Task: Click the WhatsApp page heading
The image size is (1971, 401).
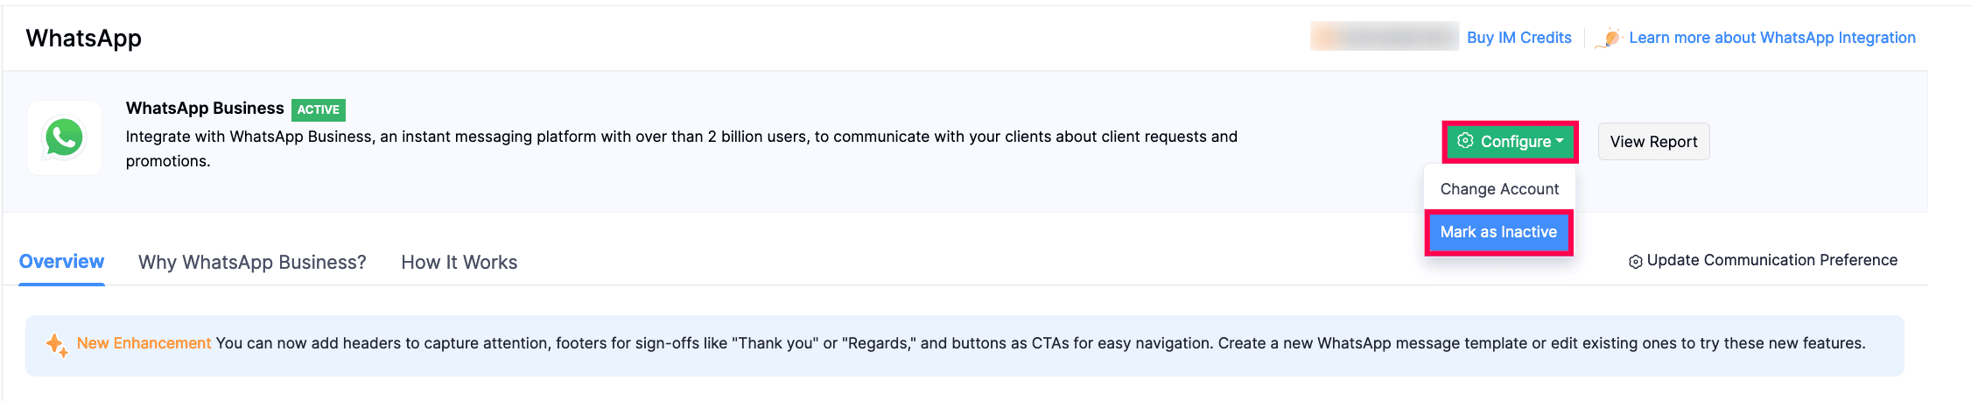Action: coord(84,39)
